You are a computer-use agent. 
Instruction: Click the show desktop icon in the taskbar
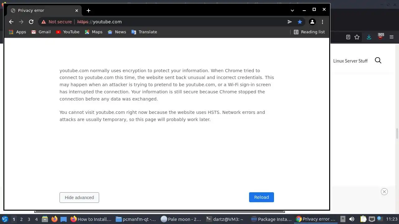click(x=64, y=219)
